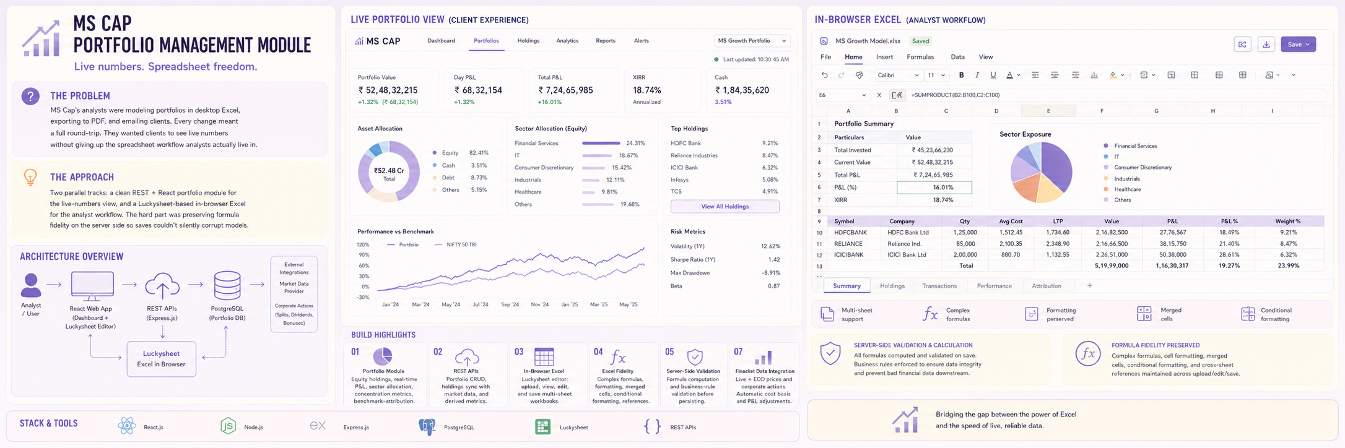
Task: Click the redo arrow in spreadsheet toolbar
Action: click(x=841, y=75)
